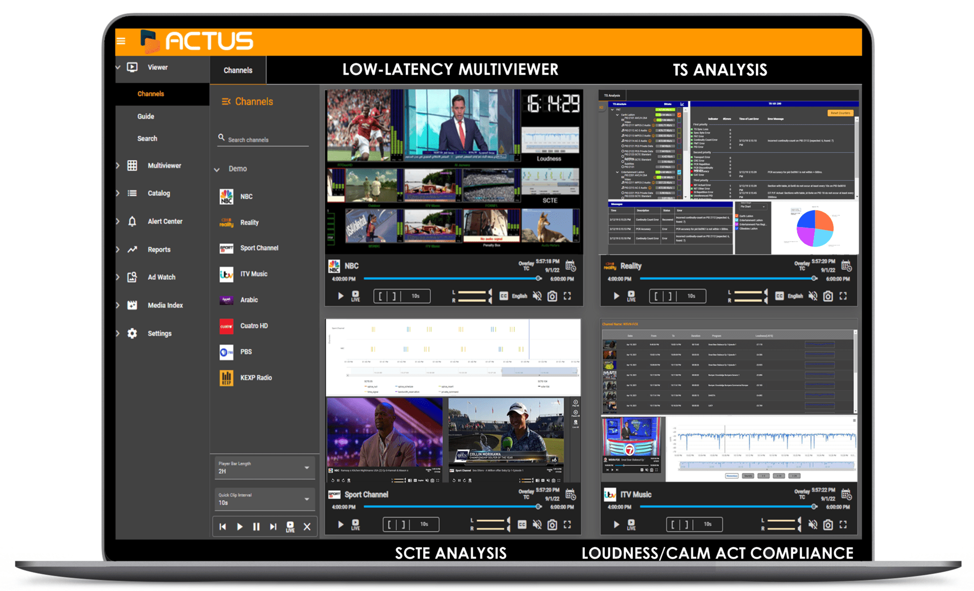Take a snapshot on the NBC player
Viewport: 974px width, 591px height.
tap(552, 296)
